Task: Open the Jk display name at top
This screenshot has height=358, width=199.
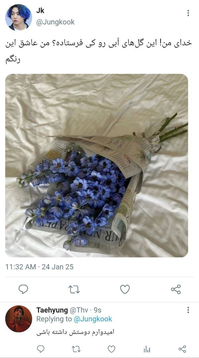Action: point(40,11)
